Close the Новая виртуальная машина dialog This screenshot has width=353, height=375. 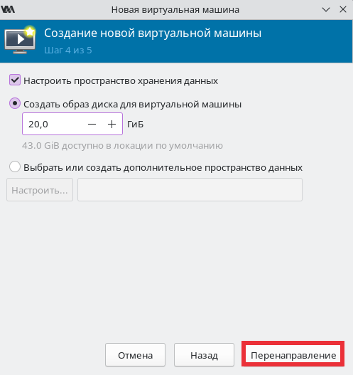[343, 9]
